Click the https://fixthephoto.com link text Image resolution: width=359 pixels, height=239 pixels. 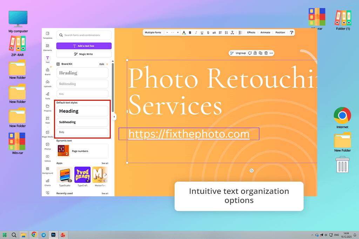coord(189,134)
